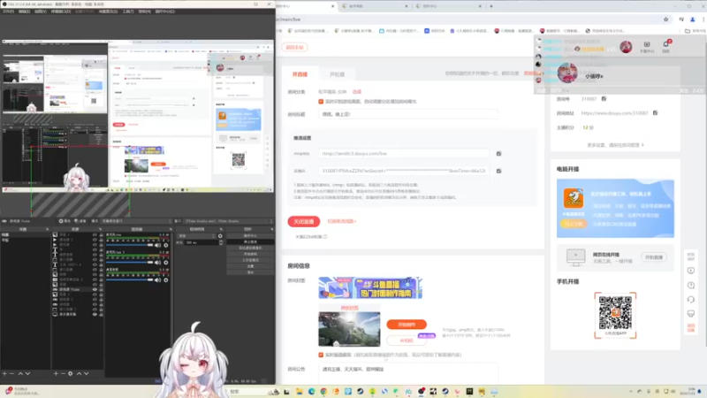Lock the bottom display capture source
Image resolution: width=707 pixels, height=398 pixels.
pyautogui.click(x=101, y=314)
